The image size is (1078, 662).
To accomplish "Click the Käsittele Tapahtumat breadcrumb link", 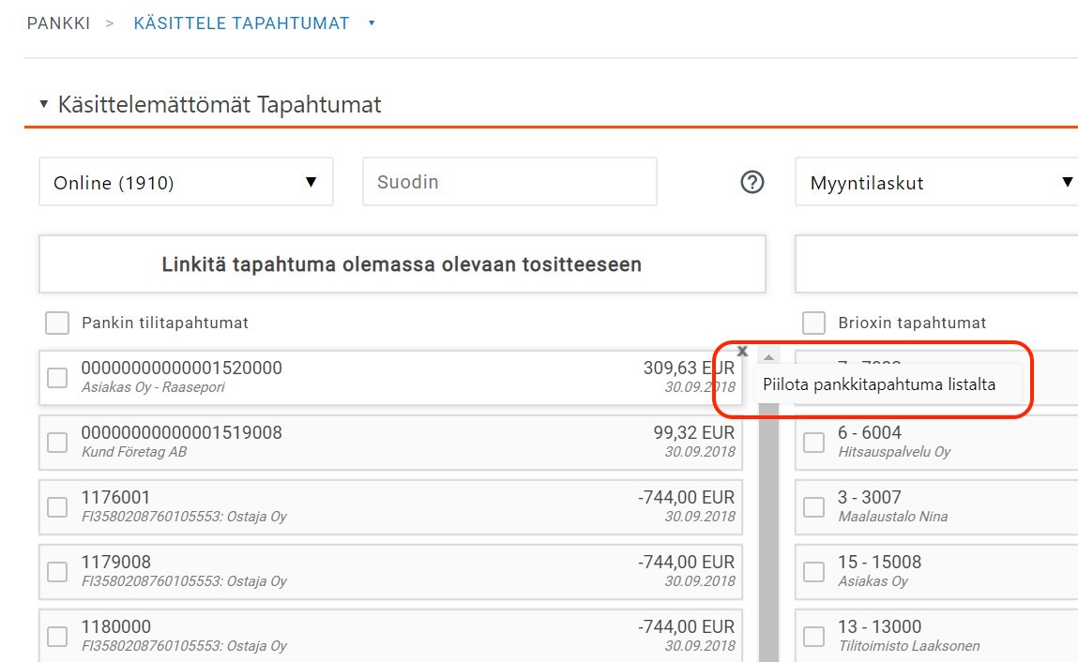I will [x=241, y=23].
